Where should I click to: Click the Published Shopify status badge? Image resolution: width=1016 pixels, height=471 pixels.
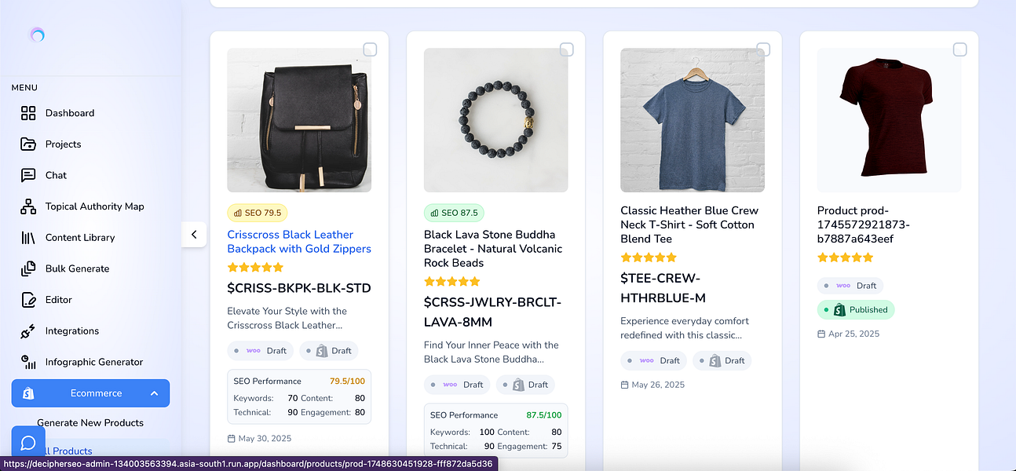[856, 309]
